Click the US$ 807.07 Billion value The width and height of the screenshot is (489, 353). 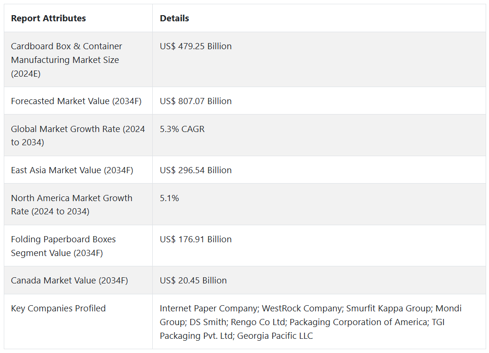point(195,101)
